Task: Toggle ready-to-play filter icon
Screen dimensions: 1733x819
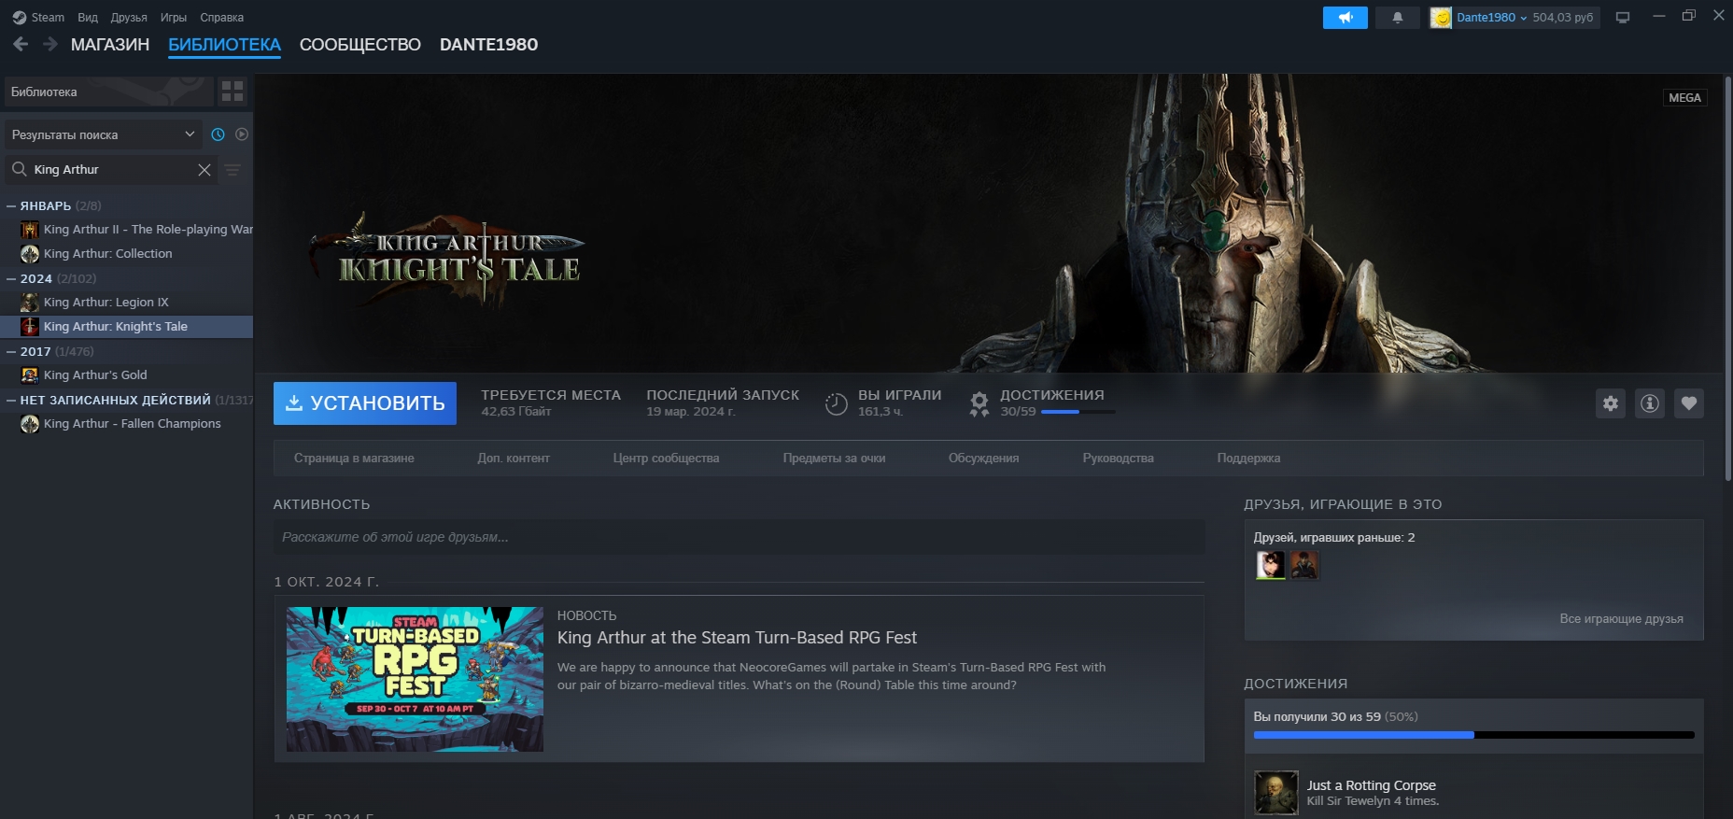Action: coord(242,134)
